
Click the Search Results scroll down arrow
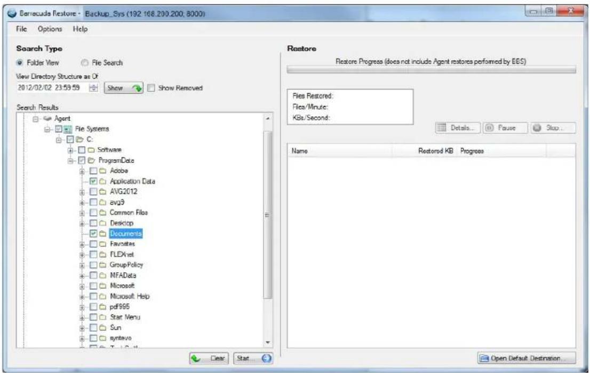pyautogui.click(x=268, y=343)
